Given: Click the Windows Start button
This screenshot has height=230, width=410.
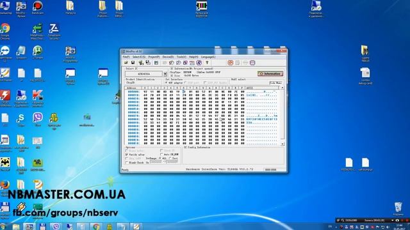Looking at the screenshot, I should point(3,227).
